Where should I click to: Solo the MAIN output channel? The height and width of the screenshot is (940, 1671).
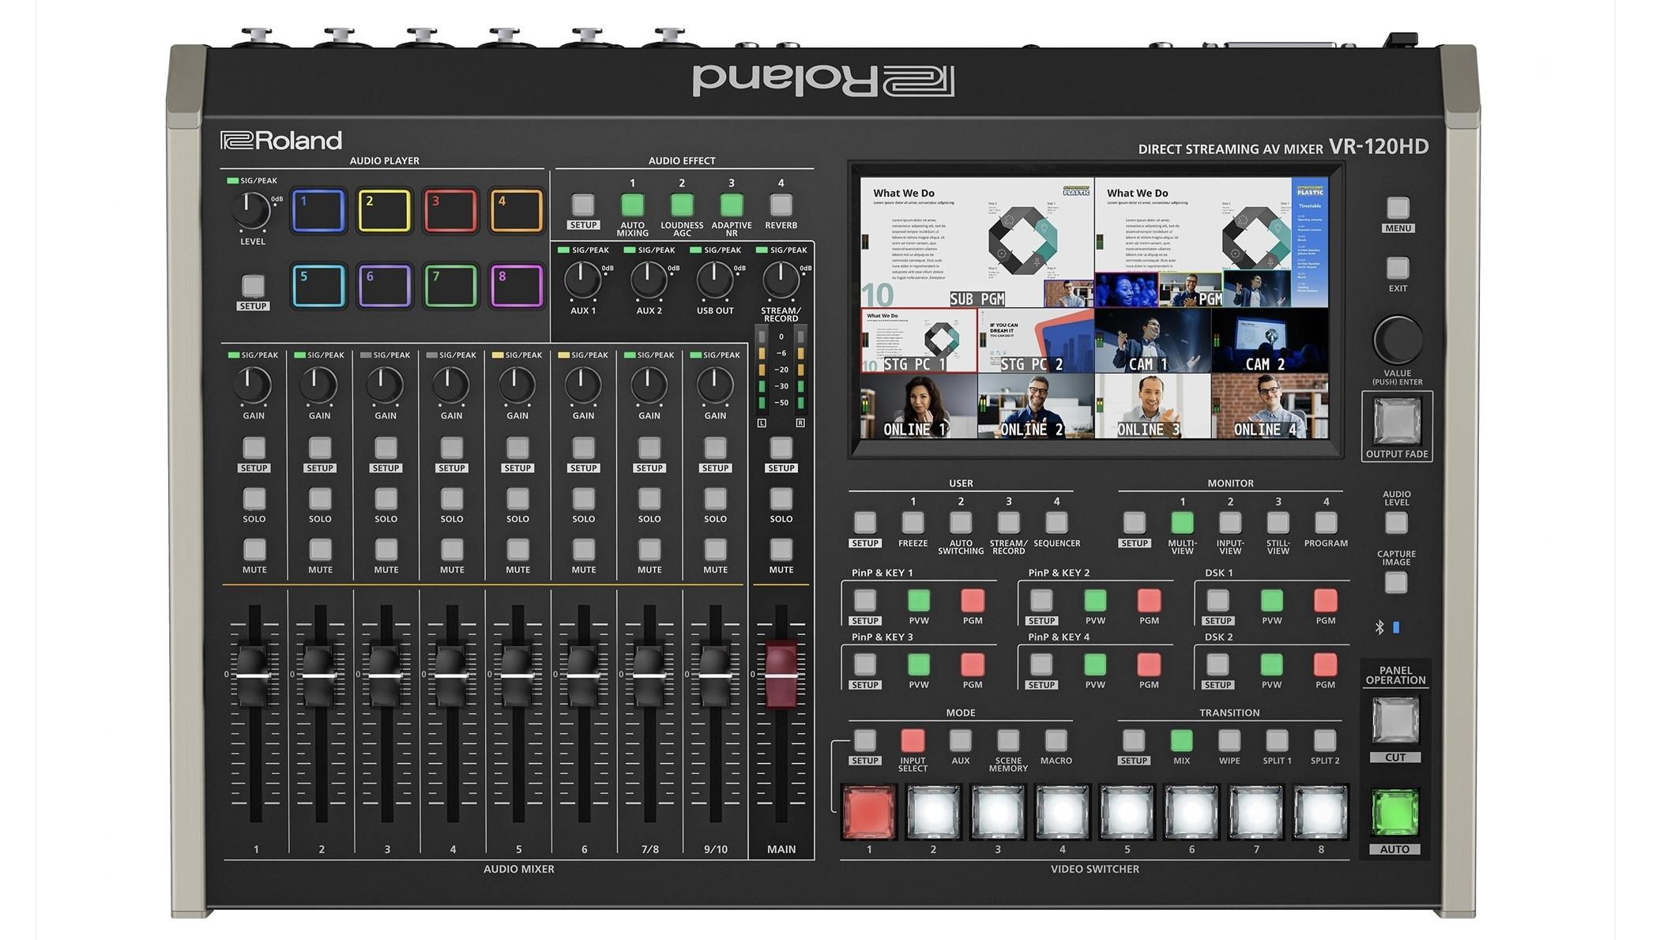click(x=781, y=498)
